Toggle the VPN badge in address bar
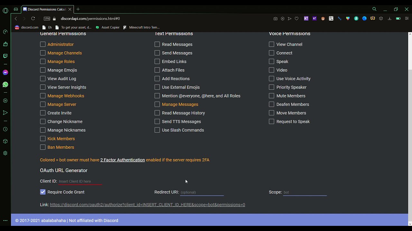 click(47, 19)
